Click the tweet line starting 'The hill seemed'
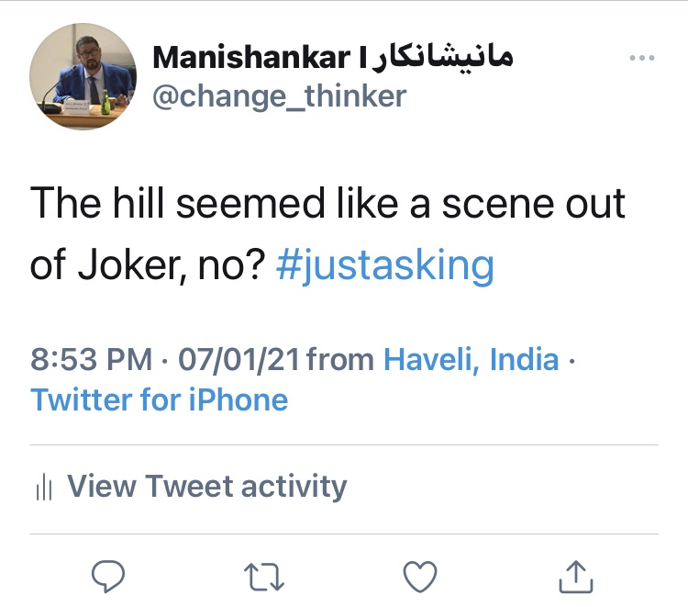This screenshot has width=688, height=607. (x=328, y=203)
